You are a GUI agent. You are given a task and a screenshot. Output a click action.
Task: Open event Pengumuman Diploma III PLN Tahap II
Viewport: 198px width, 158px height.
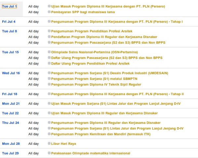117,94
